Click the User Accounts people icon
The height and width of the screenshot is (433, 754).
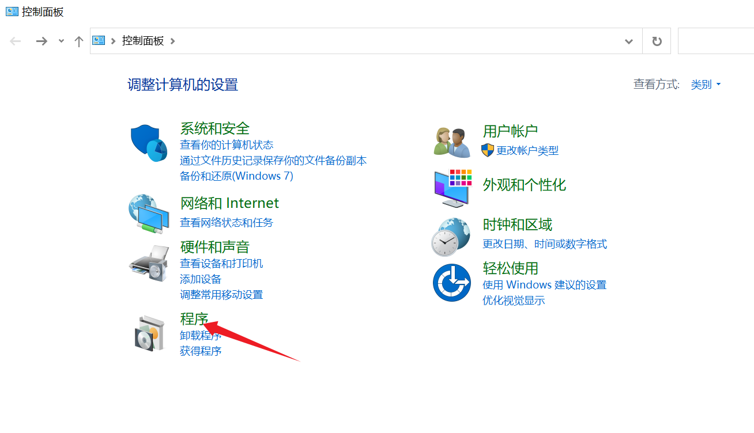tap(452, 142)
